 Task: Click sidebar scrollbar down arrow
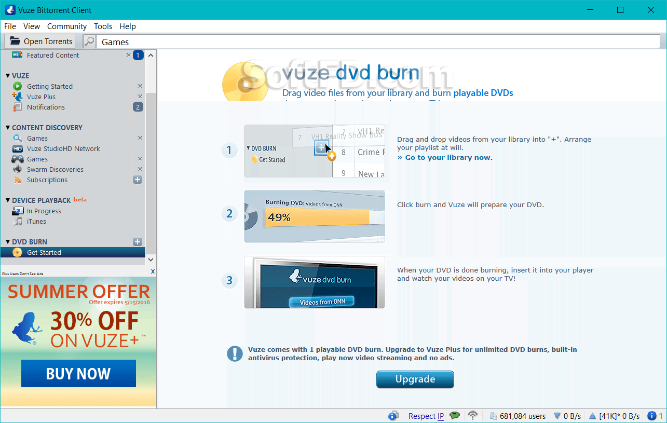(x=151, y=259)
